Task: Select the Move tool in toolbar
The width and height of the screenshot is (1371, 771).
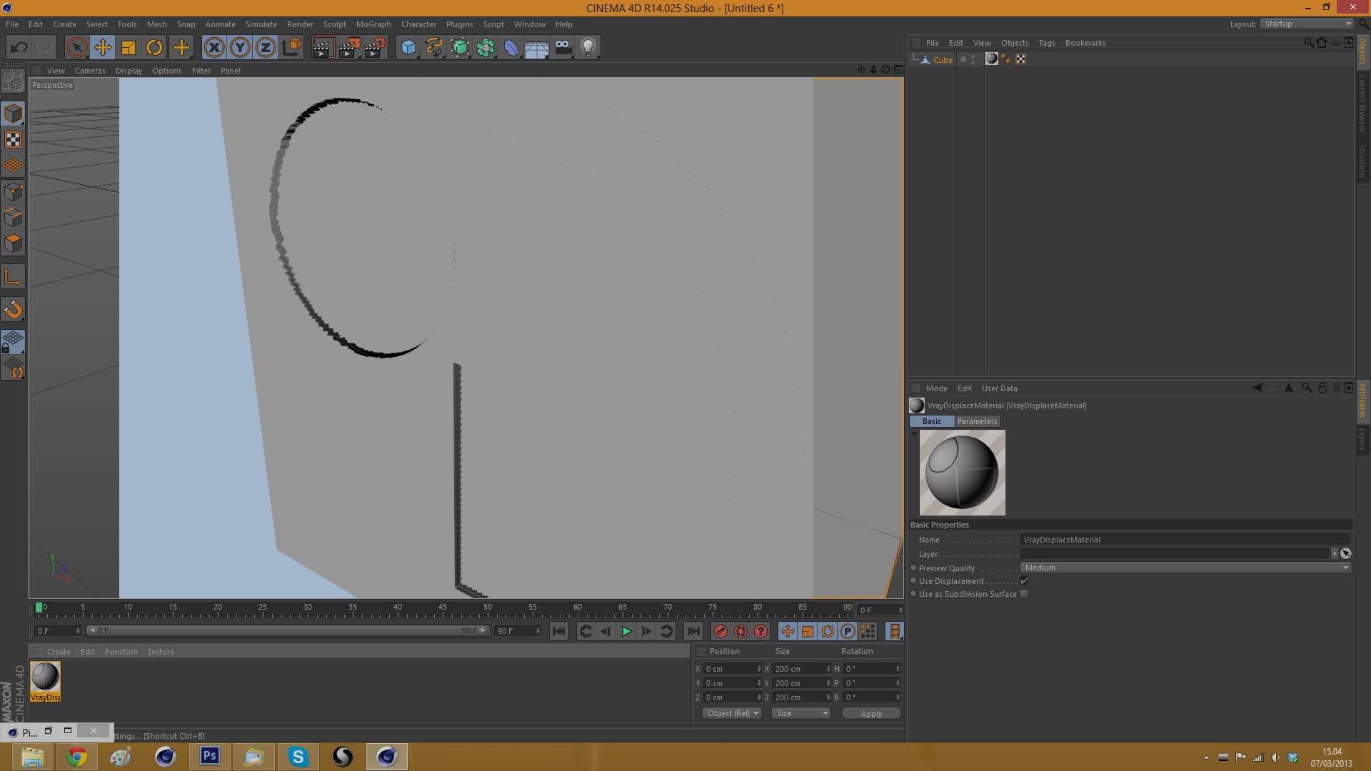Action: click(x=103, y=48)
